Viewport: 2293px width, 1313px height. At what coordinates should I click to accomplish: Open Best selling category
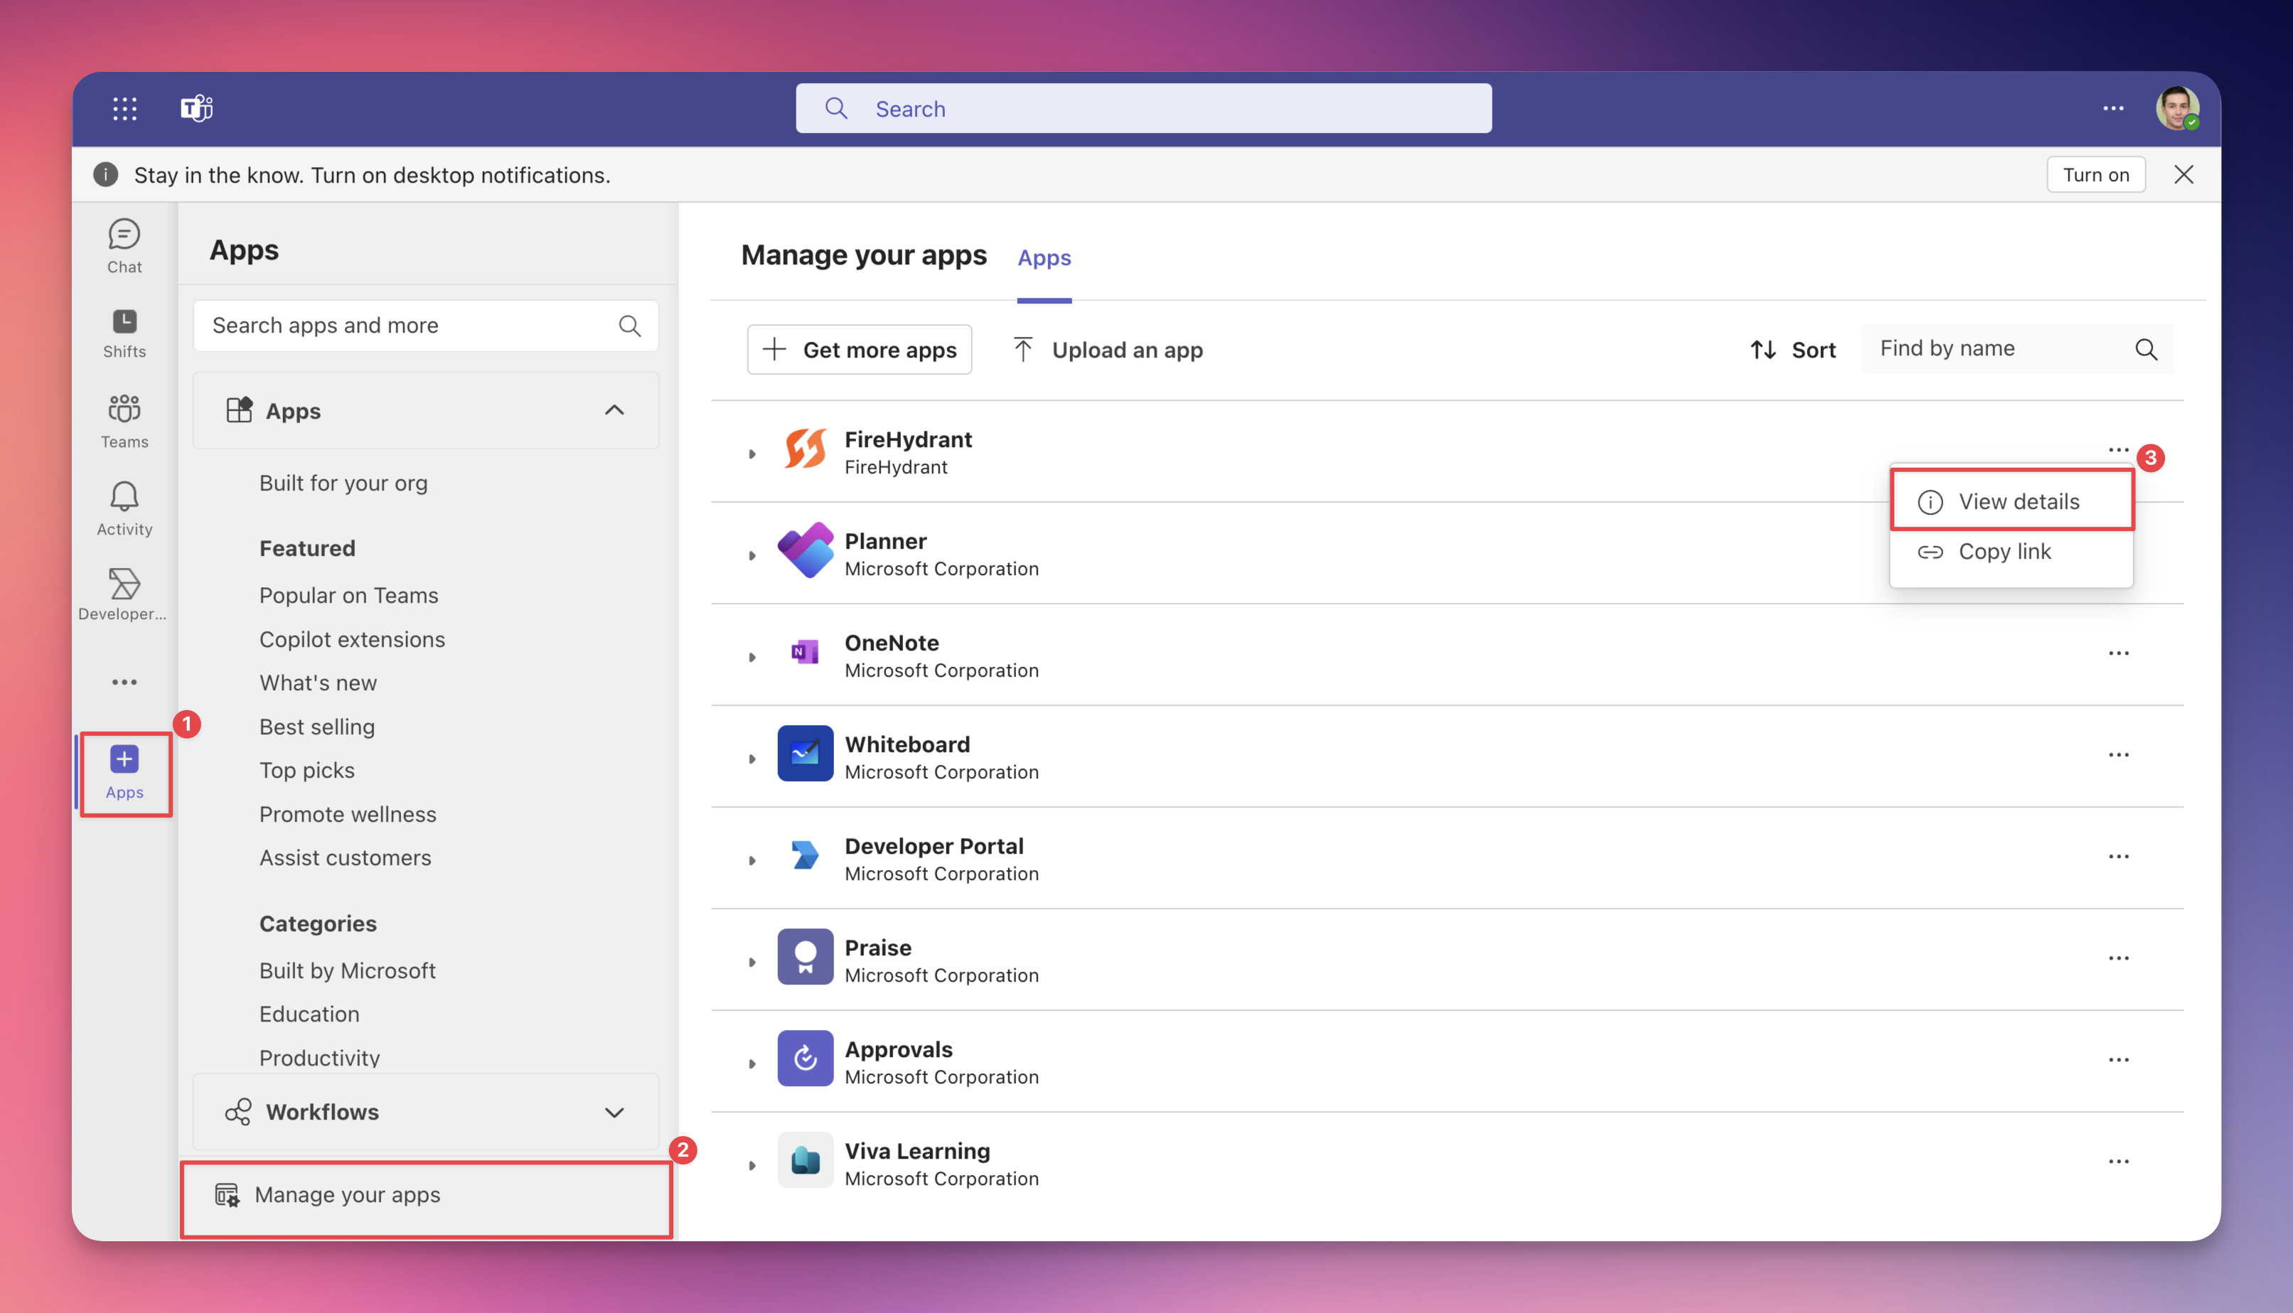click(x=317, y=727)
